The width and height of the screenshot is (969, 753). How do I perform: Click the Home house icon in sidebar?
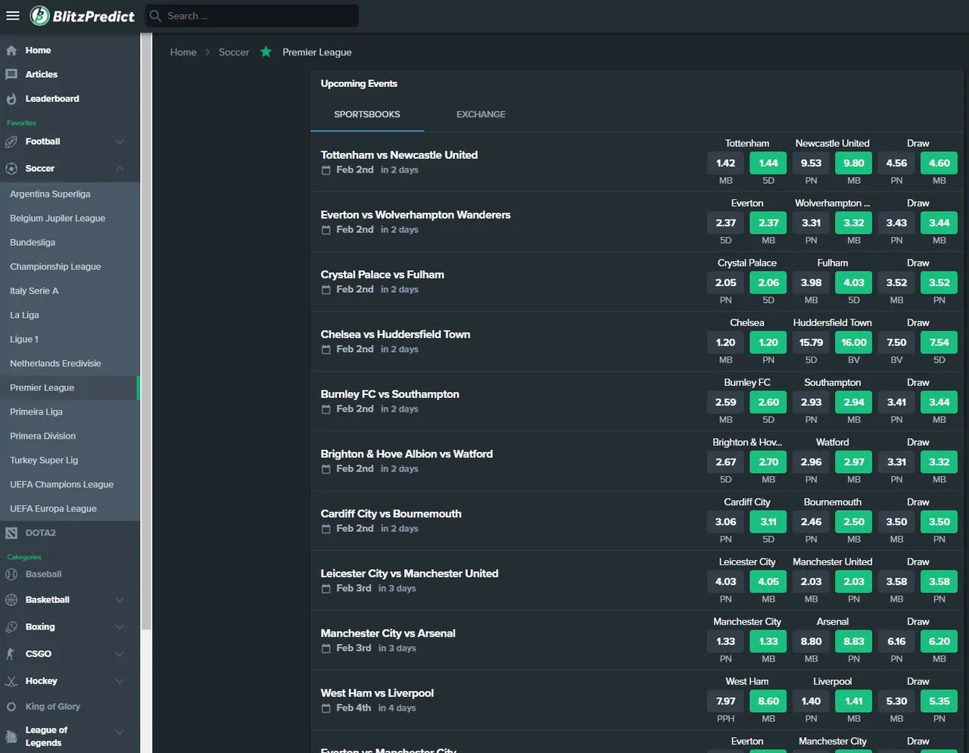(x=11, y=51)
